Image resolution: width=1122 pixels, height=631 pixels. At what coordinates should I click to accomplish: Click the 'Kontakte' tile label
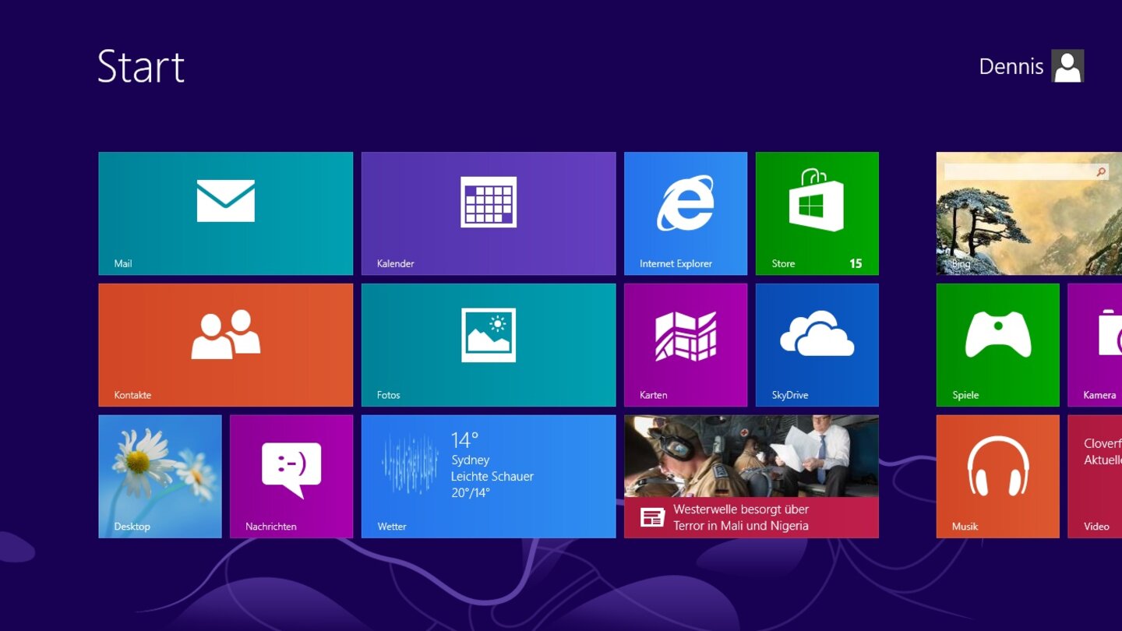[132, 395]
